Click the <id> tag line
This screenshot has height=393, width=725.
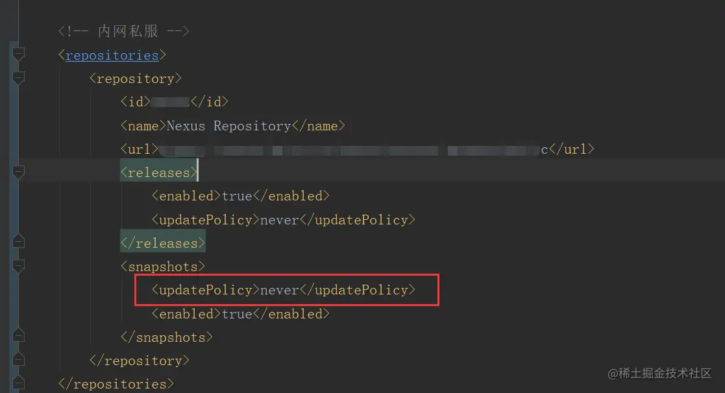[x=175, y=102]
